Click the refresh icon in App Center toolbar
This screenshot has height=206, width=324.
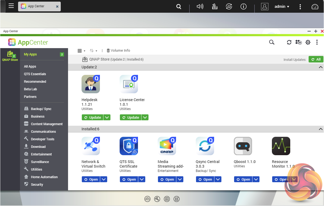coord(289,42)
